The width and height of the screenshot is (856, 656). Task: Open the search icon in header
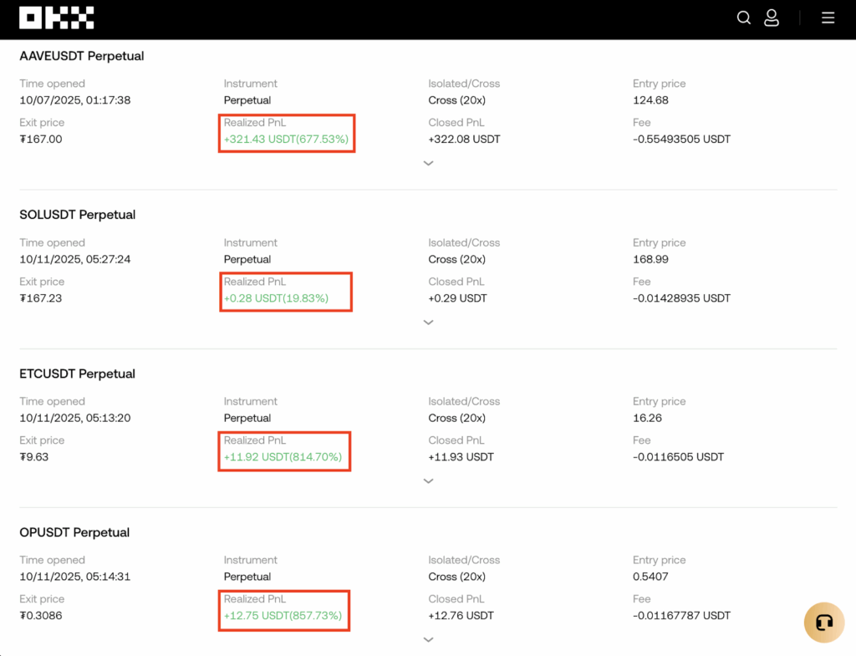pos(743,18)
